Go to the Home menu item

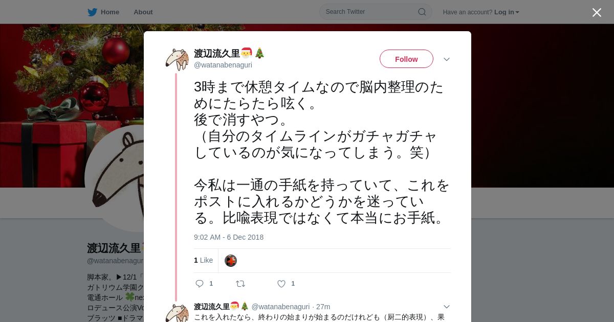(x=110, y=12)
